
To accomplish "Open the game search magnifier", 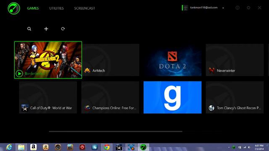I will coord(29,29).
